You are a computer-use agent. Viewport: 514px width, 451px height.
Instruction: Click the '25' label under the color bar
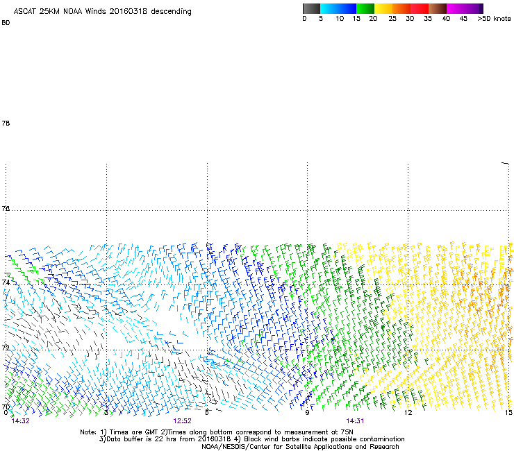tap(392, 19)
